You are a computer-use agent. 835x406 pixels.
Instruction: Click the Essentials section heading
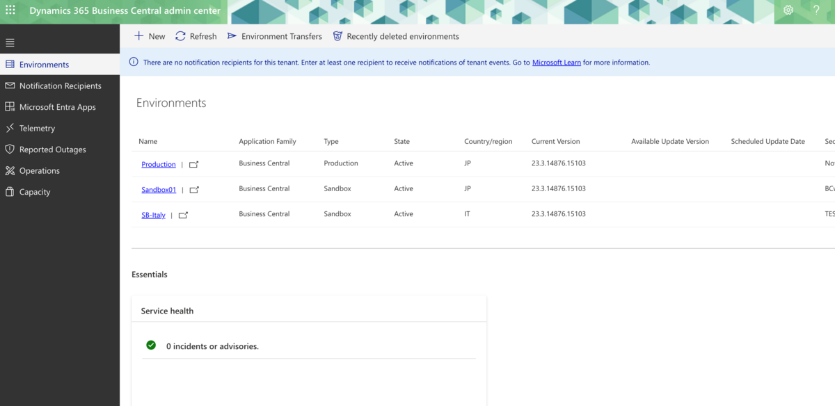150,275
